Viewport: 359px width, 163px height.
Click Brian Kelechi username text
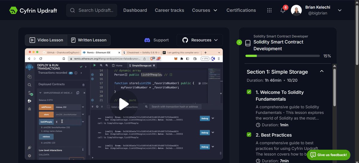[x=318, y=7]
